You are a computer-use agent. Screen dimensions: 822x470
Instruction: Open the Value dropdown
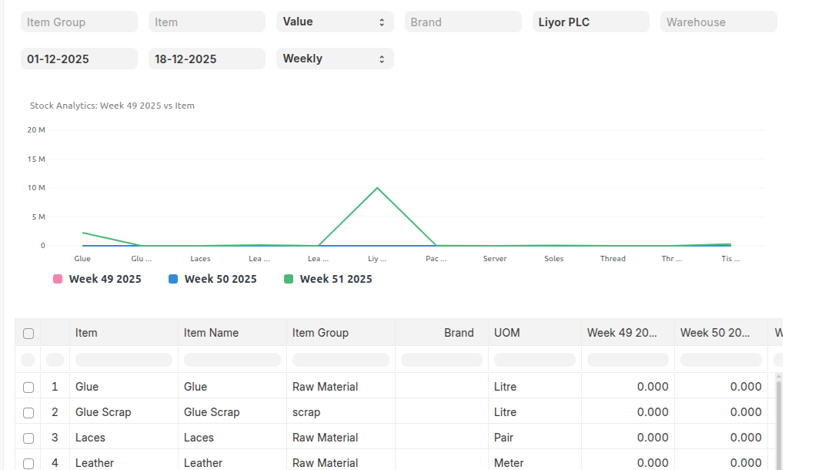coord(335,22)
